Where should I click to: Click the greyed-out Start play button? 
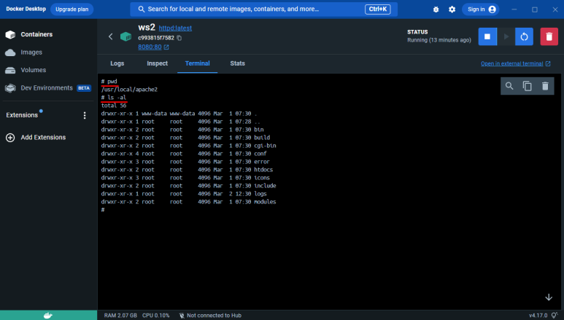pyautogui.click(x=506, y=36)
